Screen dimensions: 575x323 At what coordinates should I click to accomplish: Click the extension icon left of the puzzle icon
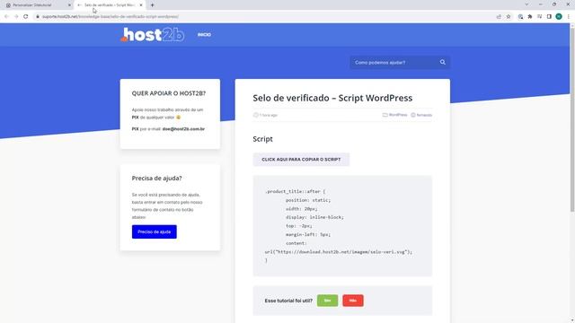pyautogui.click(x=520, y=16)
